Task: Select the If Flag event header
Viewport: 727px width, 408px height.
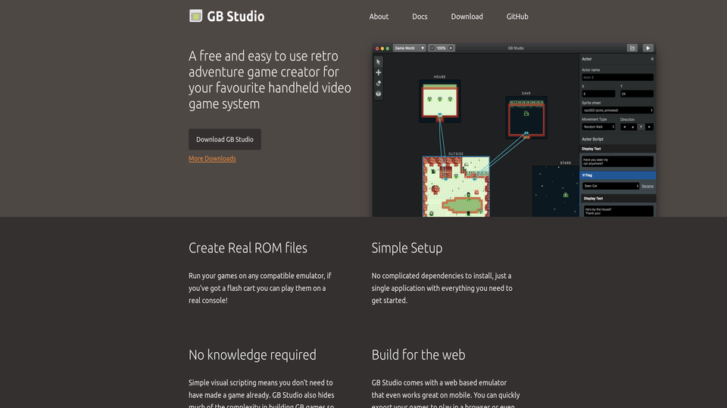Action: click(x=618, y=175)
